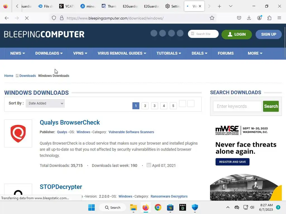
Task: Open the Qualys publisher link
Action: pyautogui.click(x=62, y=132)
